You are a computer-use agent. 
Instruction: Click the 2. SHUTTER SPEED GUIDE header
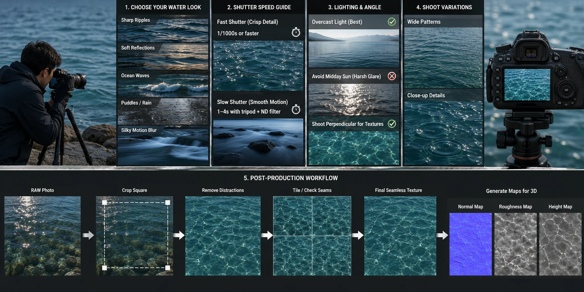(x=259, y=7)
